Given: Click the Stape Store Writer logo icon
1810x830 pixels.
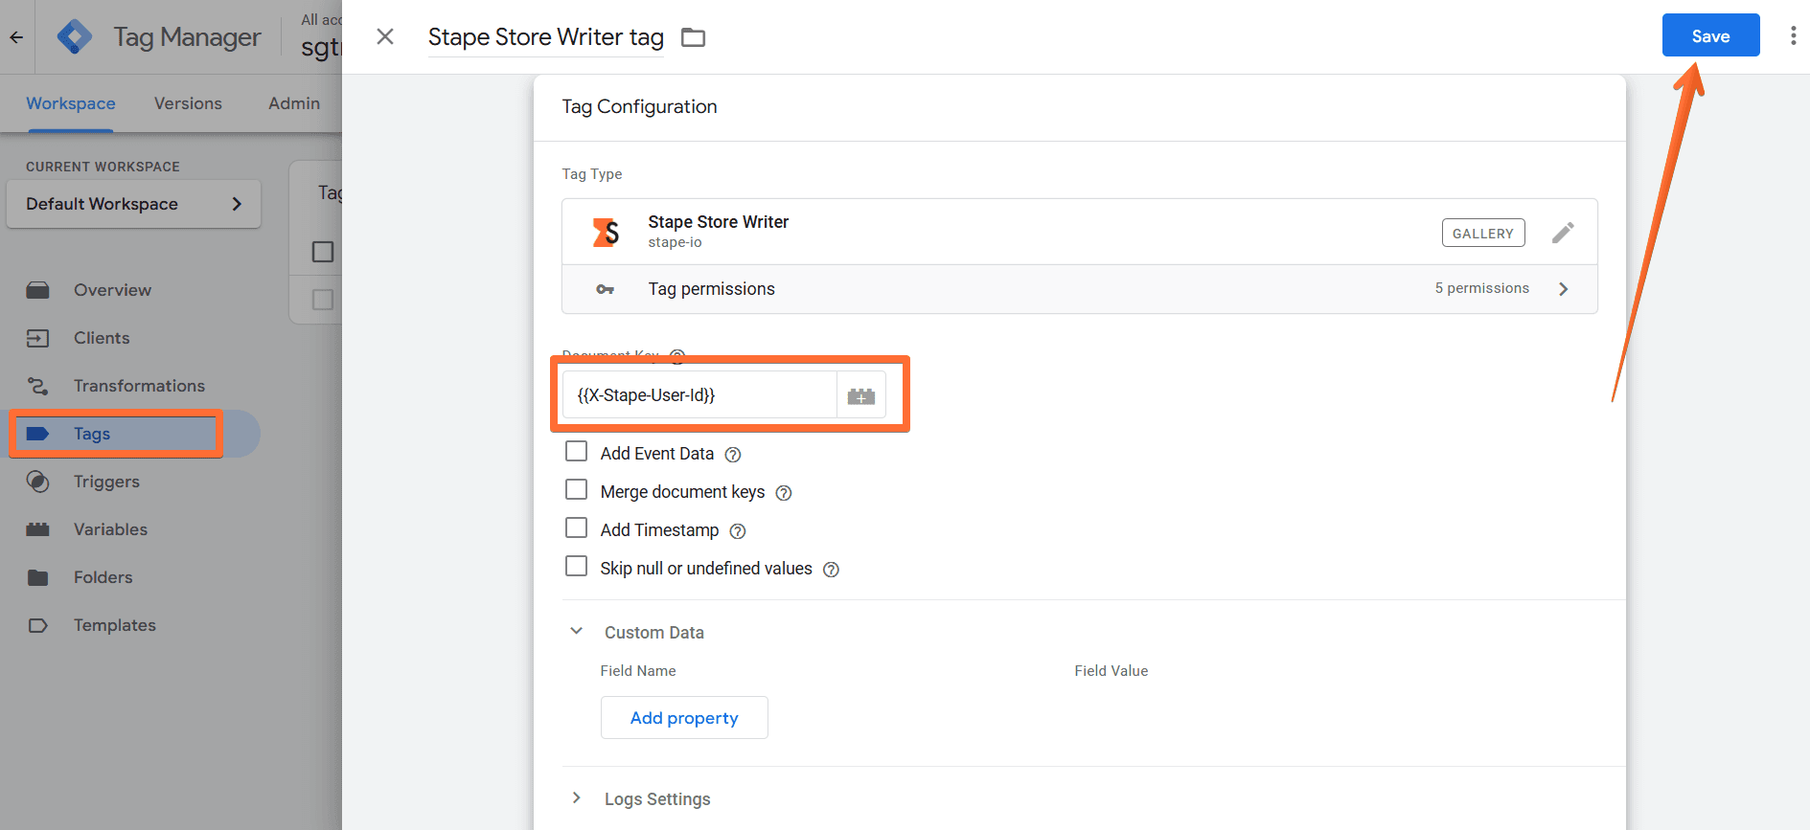Looking at the screenshot, I should click(x=606, y=232).
